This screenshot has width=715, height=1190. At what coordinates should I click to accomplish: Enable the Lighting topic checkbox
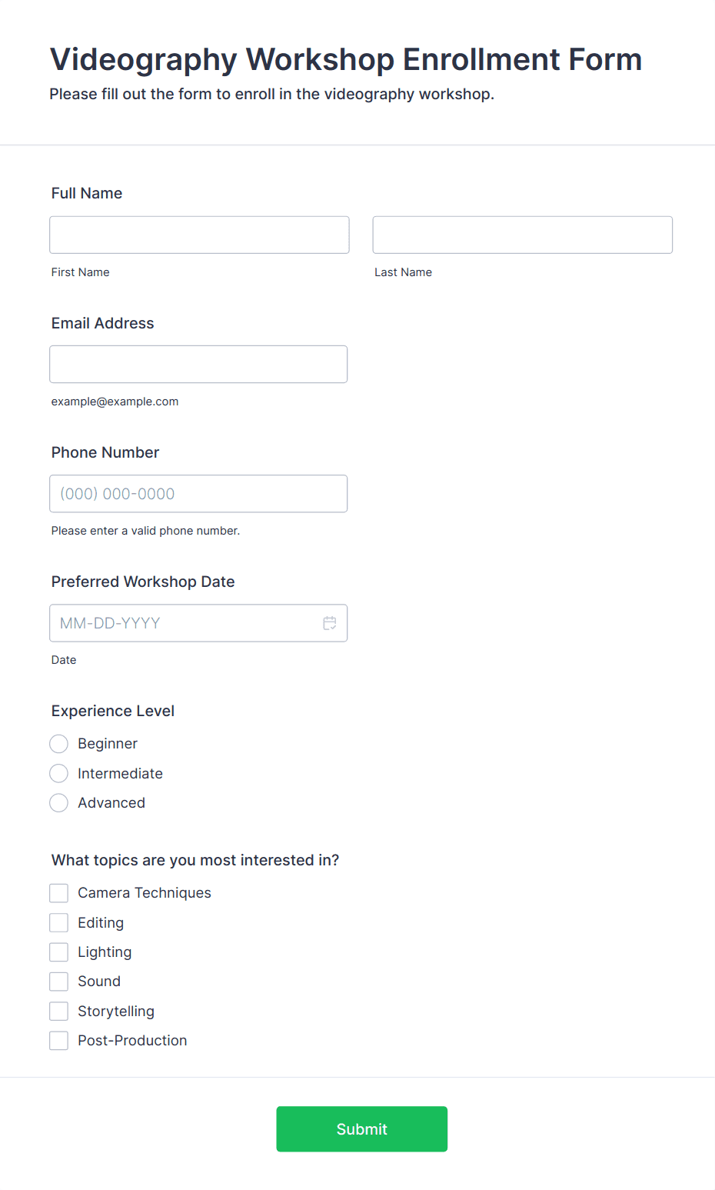coord(58,952)
